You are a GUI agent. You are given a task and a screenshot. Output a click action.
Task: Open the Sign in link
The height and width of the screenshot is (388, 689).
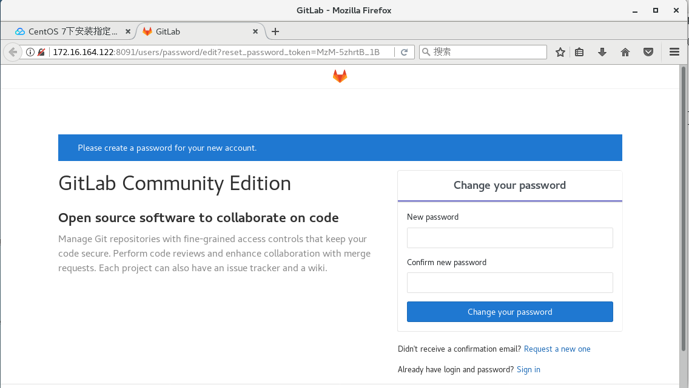click(x=528, y=370)
